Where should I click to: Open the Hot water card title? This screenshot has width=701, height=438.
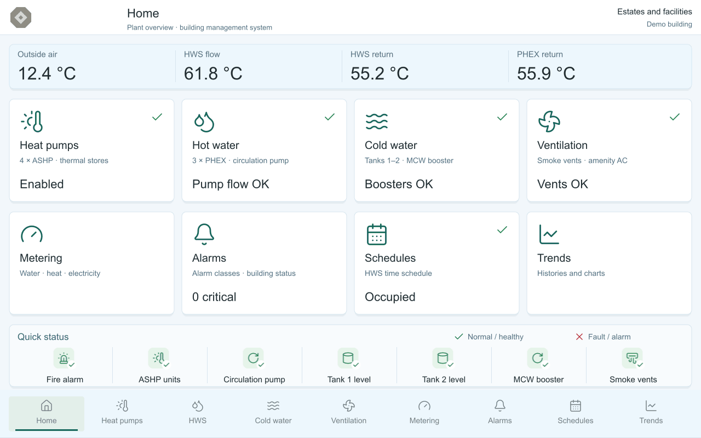point(216,145)
